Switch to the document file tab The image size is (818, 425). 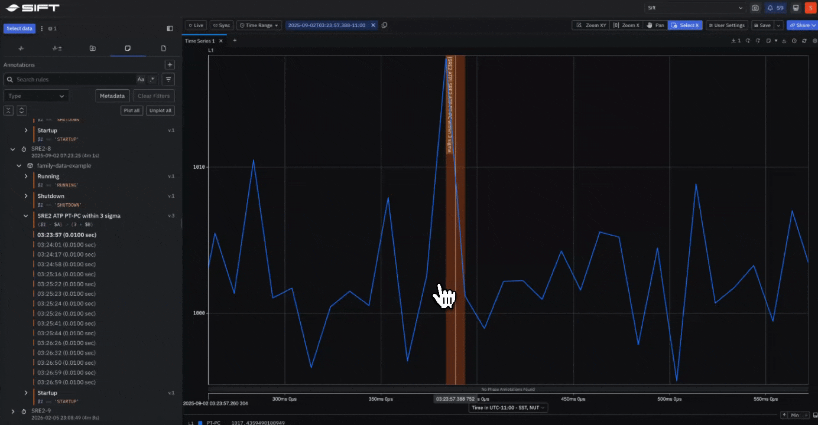click(163, 48)
